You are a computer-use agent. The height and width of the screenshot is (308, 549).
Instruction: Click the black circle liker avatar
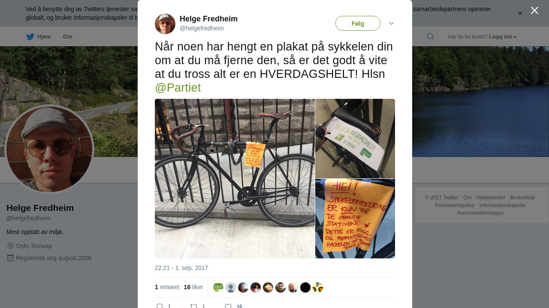(305, 287)
